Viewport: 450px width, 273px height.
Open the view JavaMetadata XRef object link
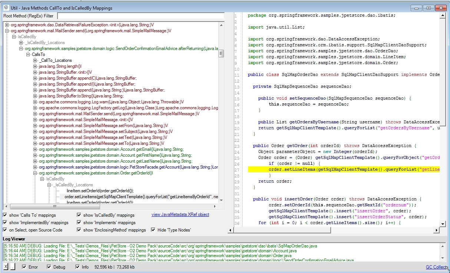(x=180, y=214)
